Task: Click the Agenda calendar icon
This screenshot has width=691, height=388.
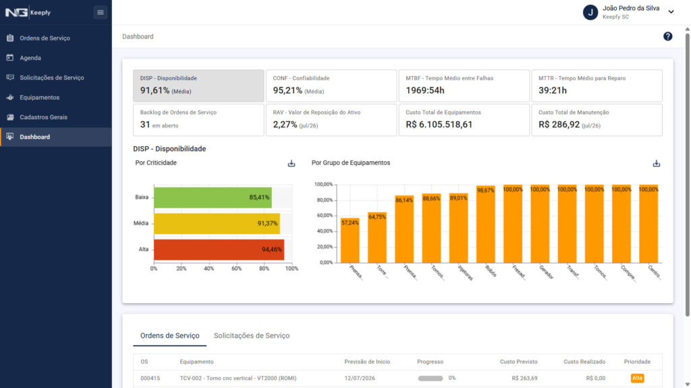Action: [10, 58]
